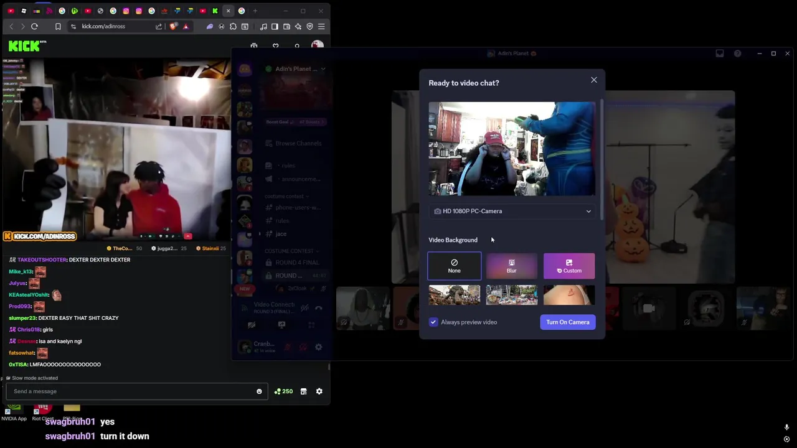Open the extensions puzzle icon
797x448 pixels.
click(x=233, y=26)
